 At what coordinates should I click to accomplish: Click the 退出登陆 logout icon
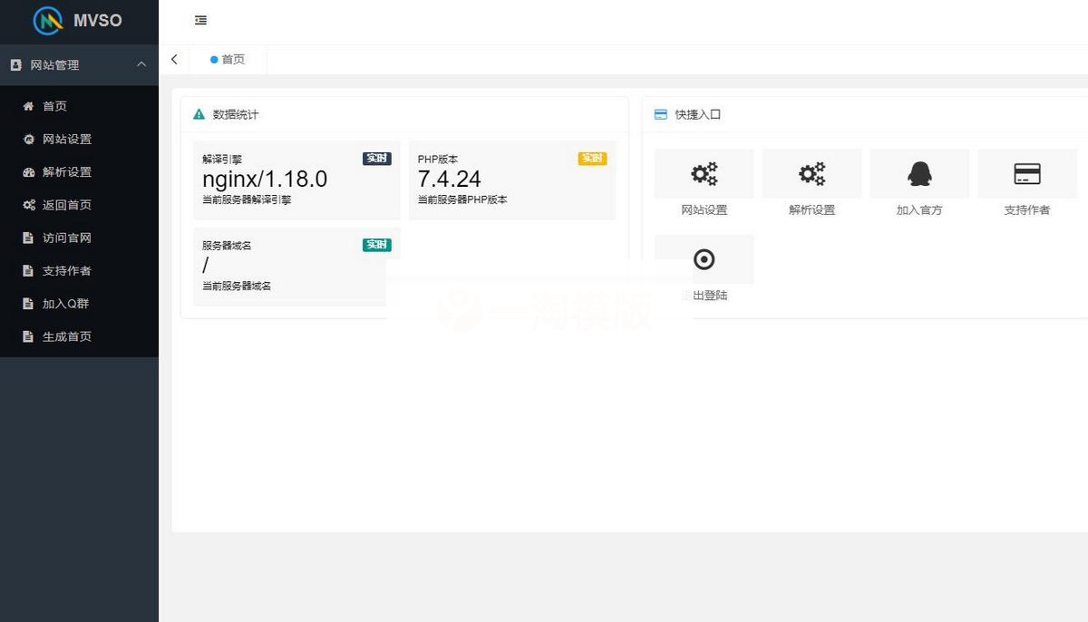click(704, 258)
